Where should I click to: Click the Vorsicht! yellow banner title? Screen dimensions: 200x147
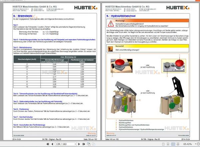tap(120, 46)
